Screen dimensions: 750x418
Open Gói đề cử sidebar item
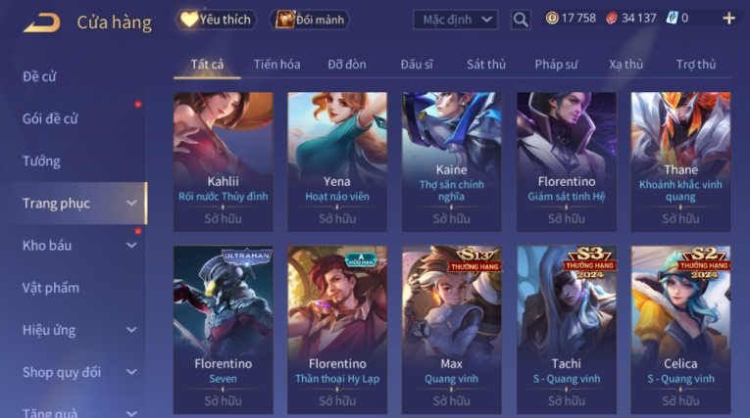(x=50, y=119)
